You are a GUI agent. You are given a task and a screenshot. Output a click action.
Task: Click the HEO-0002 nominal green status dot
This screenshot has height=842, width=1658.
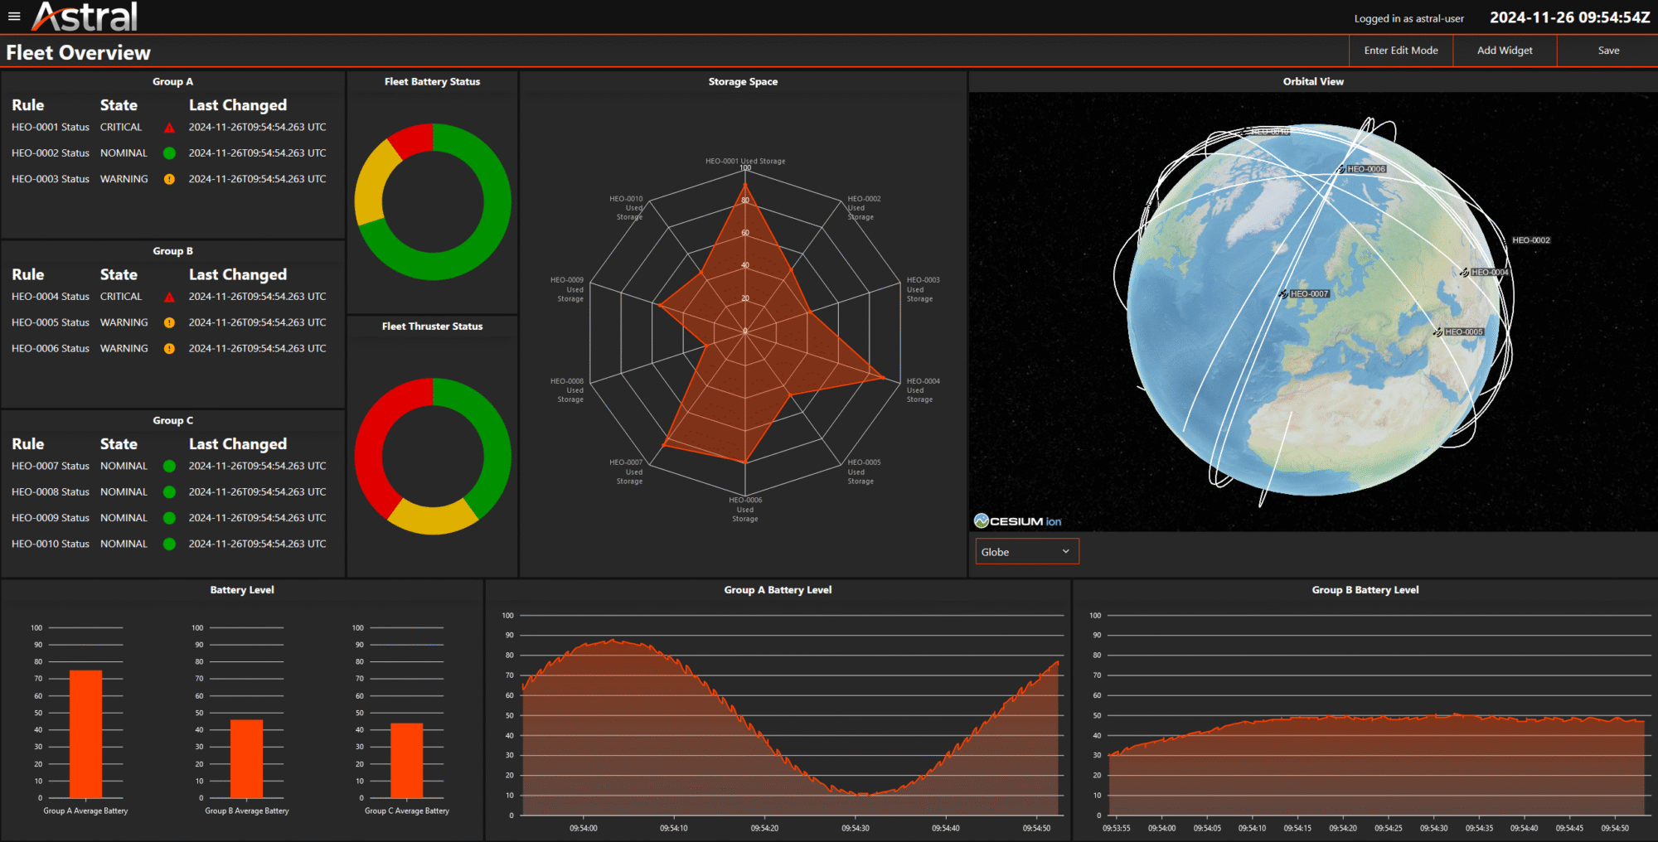(169, 153)
